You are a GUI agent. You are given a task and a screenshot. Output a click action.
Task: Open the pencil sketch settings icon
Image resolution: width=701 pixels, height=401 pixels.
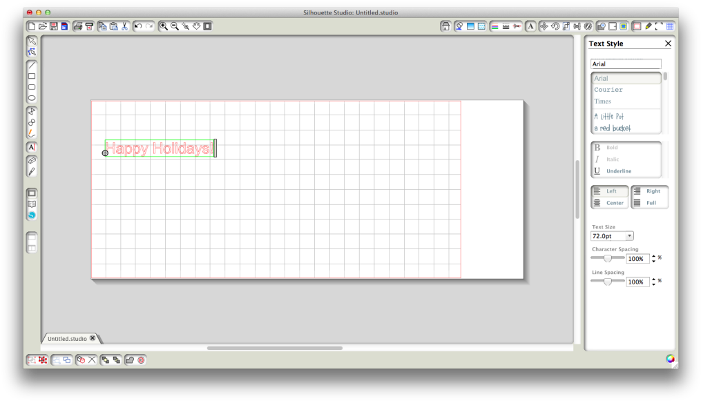[x=649, y=26]
